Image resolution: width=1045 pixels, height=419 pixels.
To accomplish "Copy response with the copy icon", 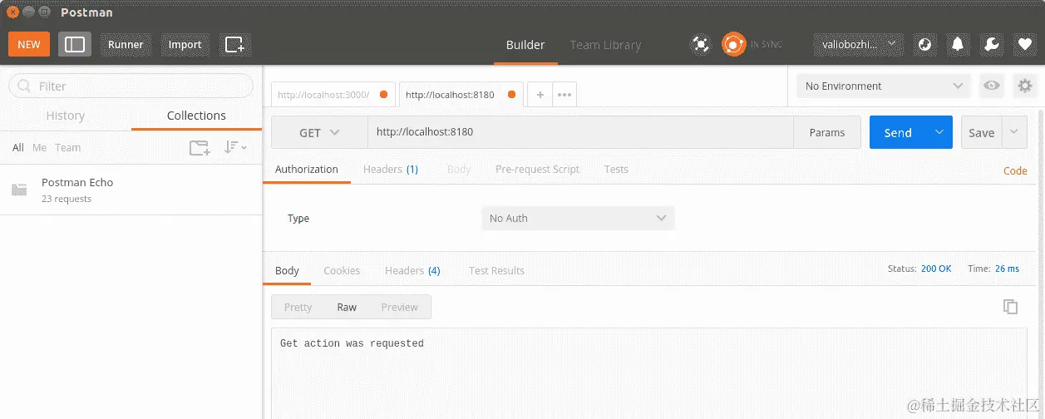I will pyautogui.click(x=1010, y=307).
